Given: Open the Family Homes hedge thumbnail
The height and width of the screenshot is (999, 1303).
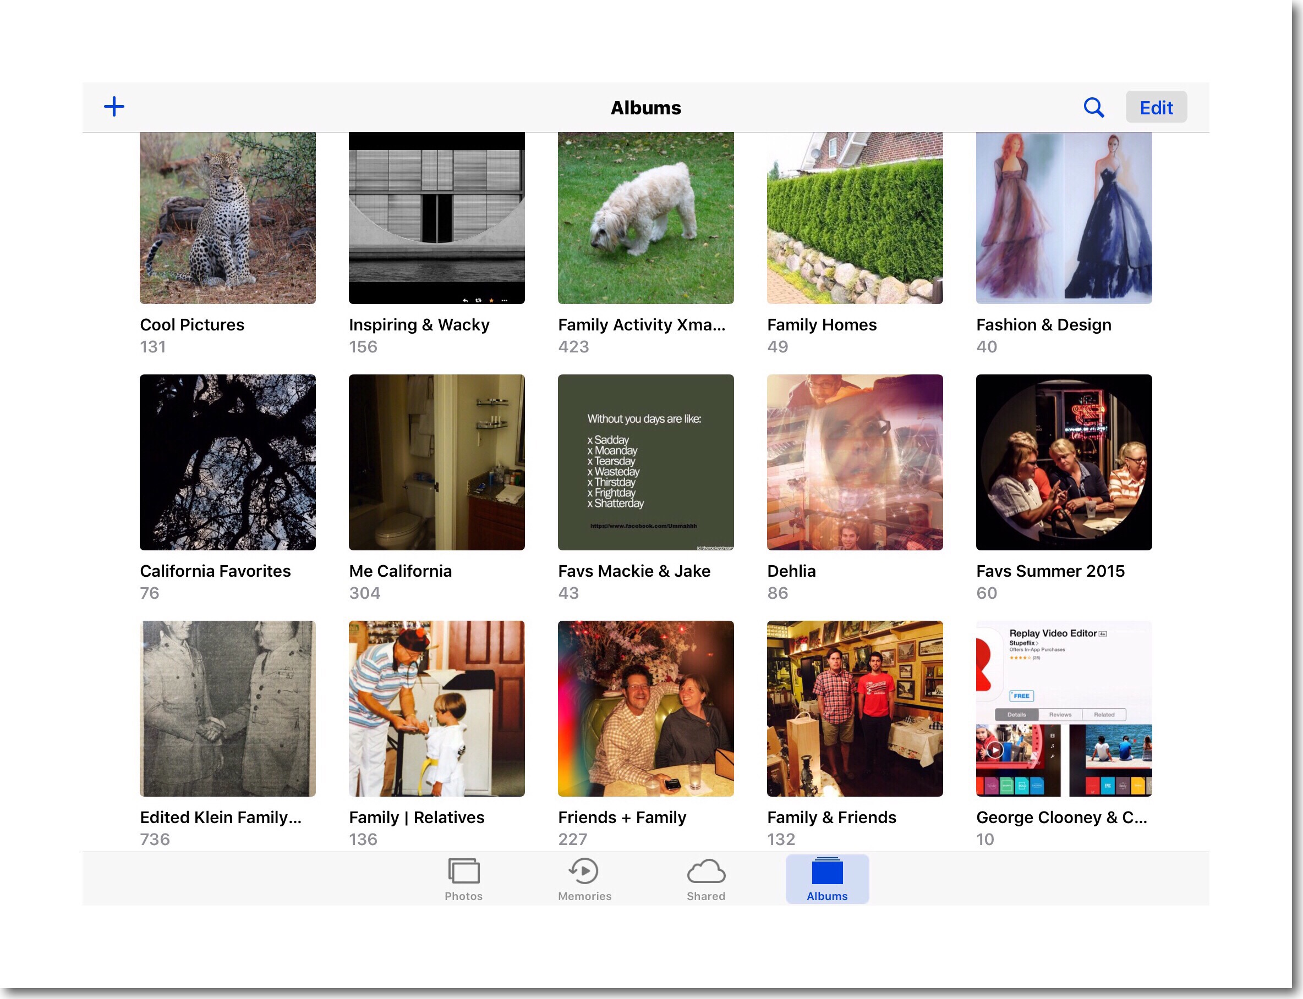Looking at the screenshot, I should [x=855, y=218].
